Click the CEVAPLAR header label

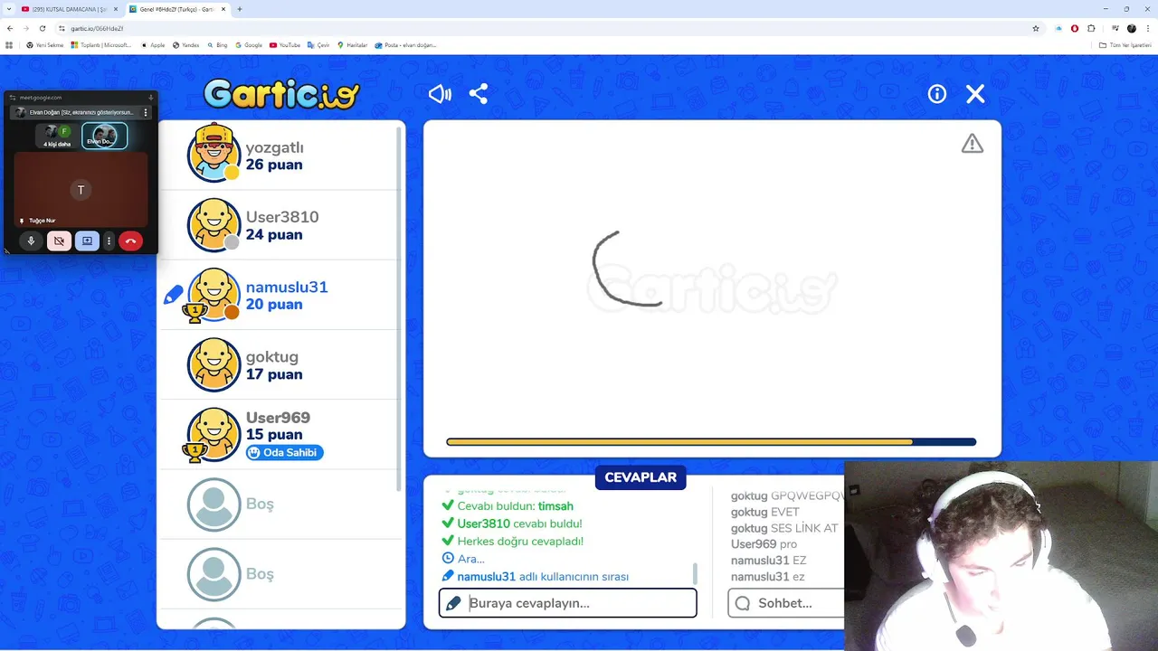click(641, 477)
